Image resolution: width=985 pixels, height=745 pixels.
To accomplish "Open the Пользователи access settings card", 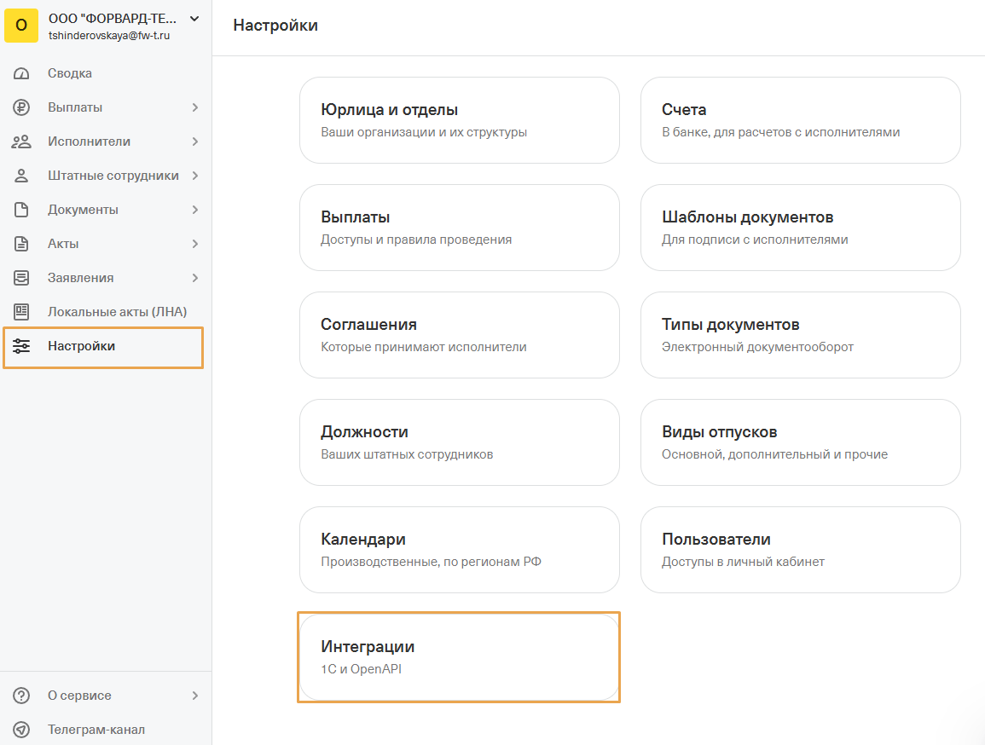I will (x=800, y=550).
